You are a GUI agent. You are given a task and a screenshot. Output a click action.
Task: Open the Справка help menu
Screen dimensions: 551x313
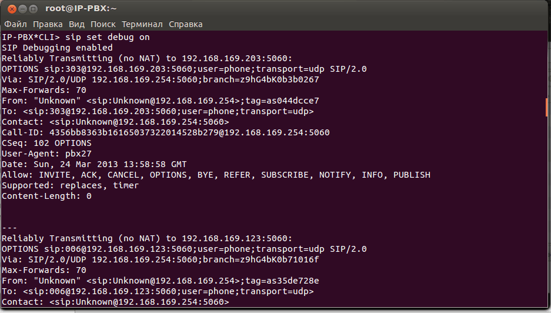[x=185, y=24]
